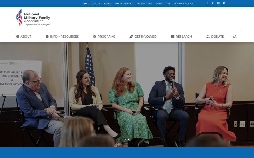Image resolution: width=254 pixels, height=158 pixels.
Task: Open the Programs menu
Action: coord(106,37)
